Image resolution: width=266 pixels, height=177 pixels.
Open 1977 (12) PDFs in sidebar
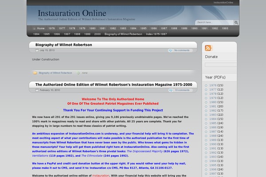tap(216, 89)
